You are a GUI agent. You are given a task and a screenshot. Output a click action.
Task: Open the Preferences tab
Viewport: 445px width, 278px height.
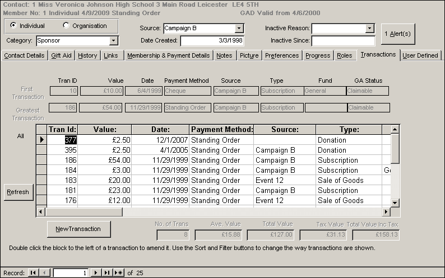(x=282, y=55)
